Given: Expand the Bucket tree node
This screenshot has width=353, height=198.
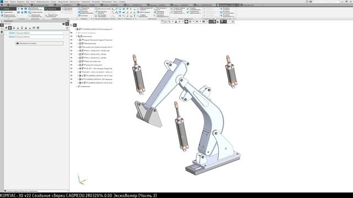Looking at the screenshot, I should click(x=78, y=43).
